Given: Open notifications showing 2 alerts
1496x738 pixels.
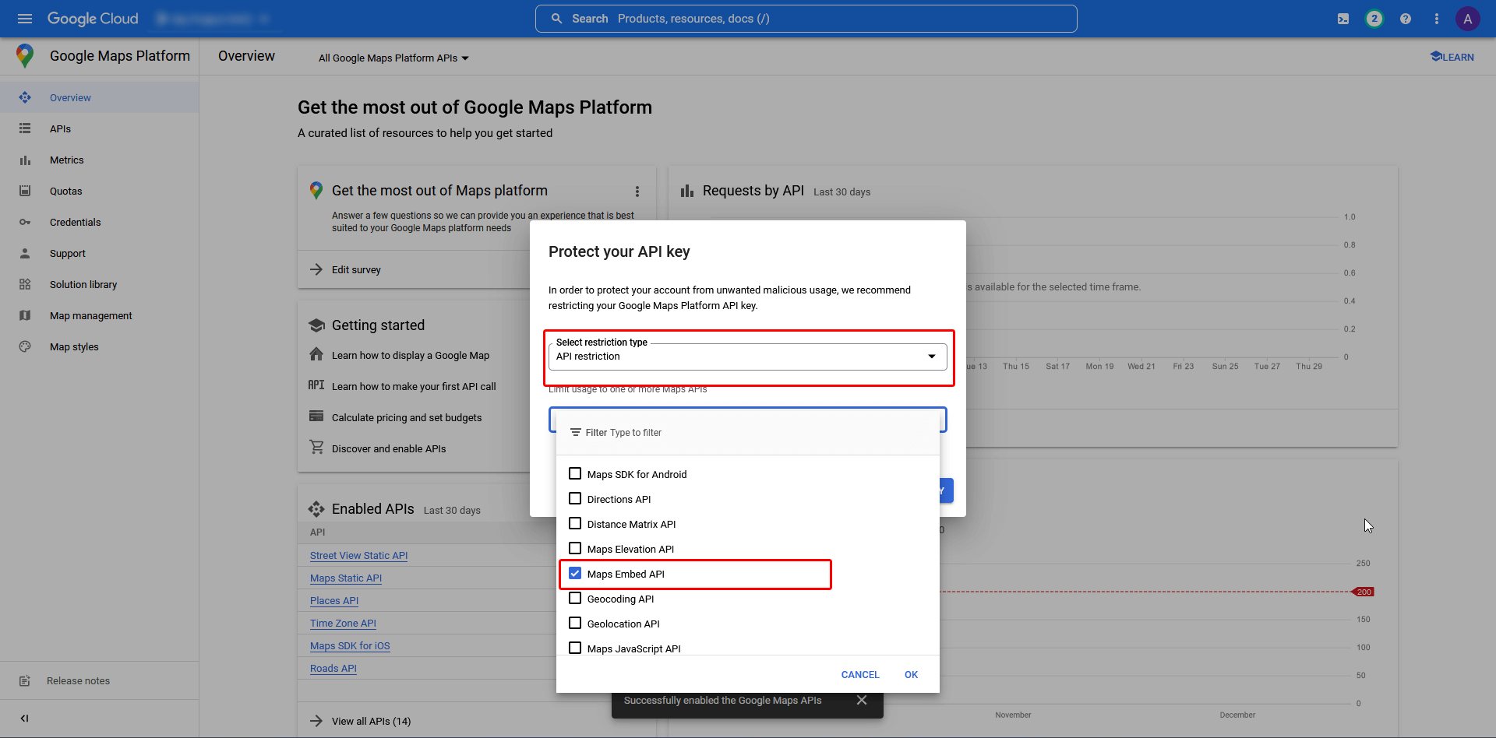Looking at the screenshot, I should pos(1374,18).
